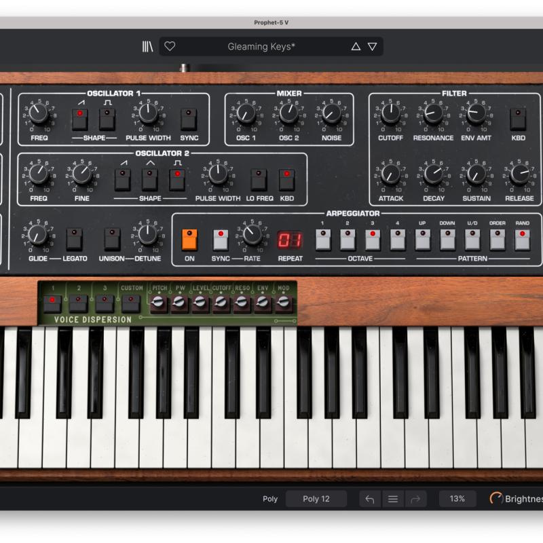Select arpeggiator U/D pattern button

[472, 240]
